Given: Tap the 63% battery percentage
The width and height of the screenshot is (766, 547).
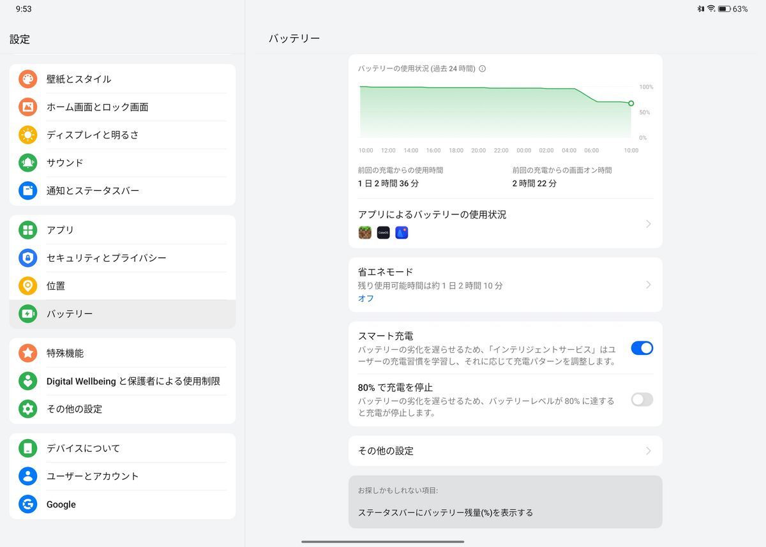Looking at the screenshot, I should point(740,9).
